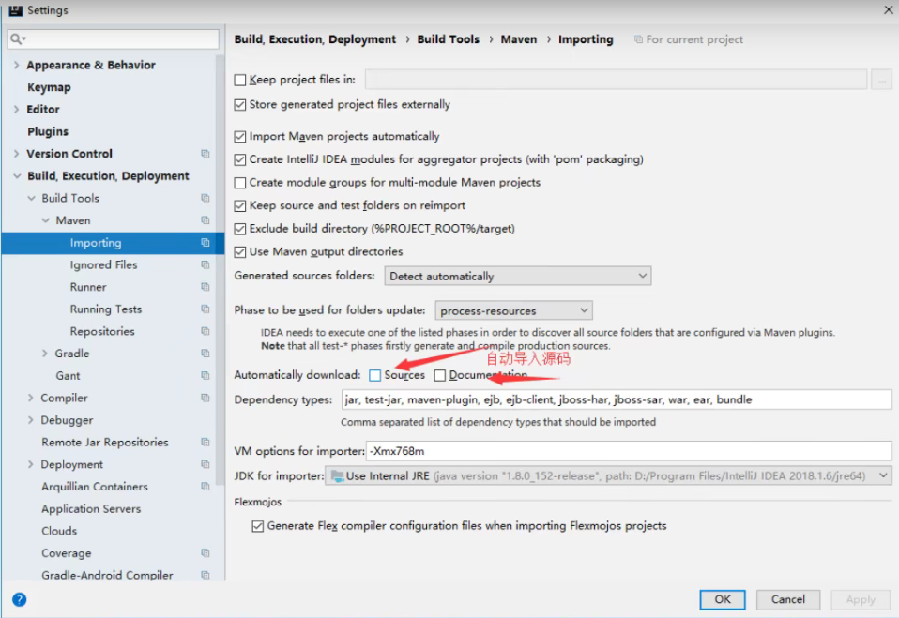Toggle Exclude build directory checkbox

click(x=240, y=229)
